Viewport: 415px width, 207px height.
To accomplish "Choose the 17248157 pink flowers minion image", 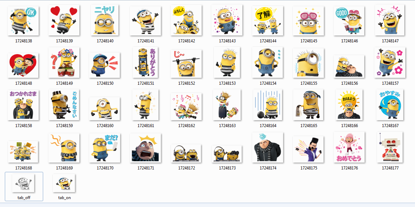I will pos(390,62).
